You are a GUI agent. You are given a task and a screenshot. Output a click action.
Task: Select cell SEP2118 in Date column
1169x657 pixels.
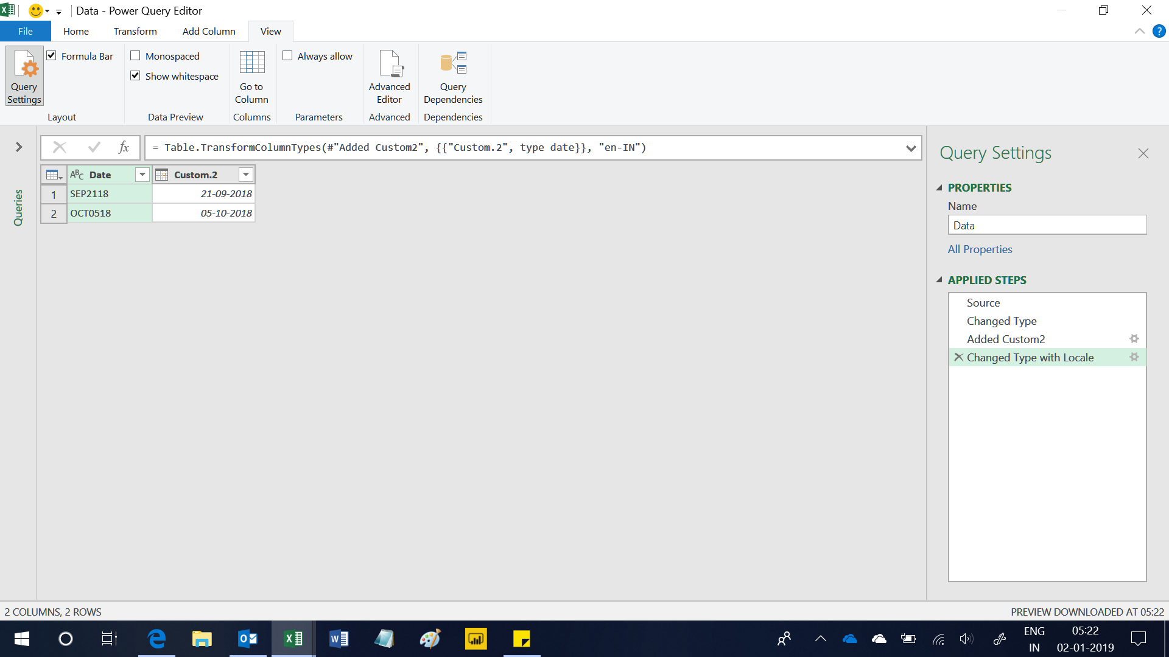pyautogui.click(x=110, y=194)
